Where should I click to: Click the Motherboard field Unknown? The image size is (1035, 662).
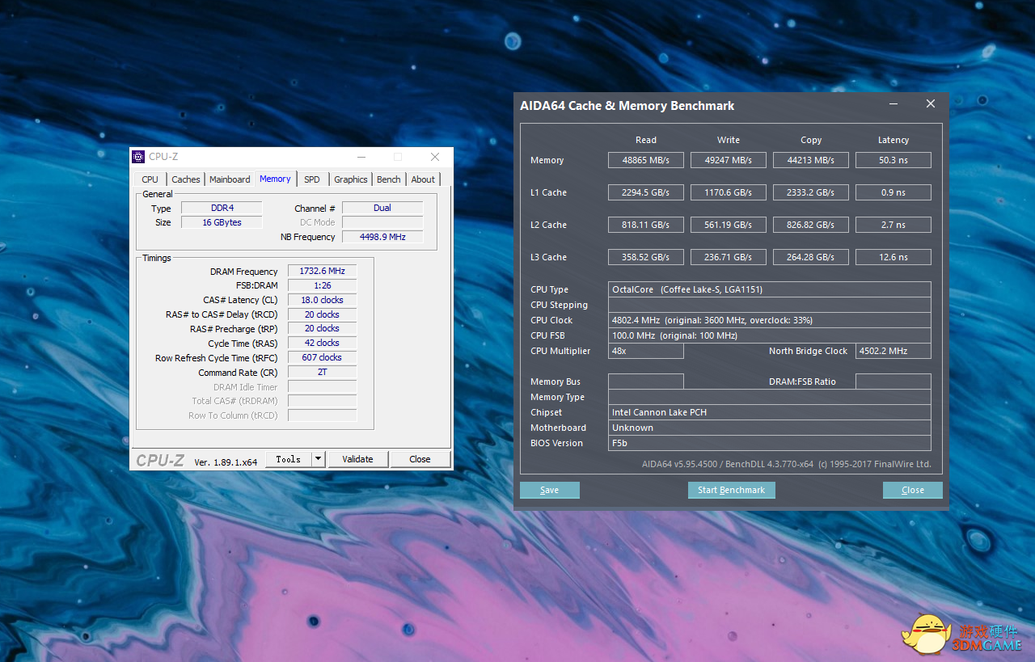(x=770, y=428)
